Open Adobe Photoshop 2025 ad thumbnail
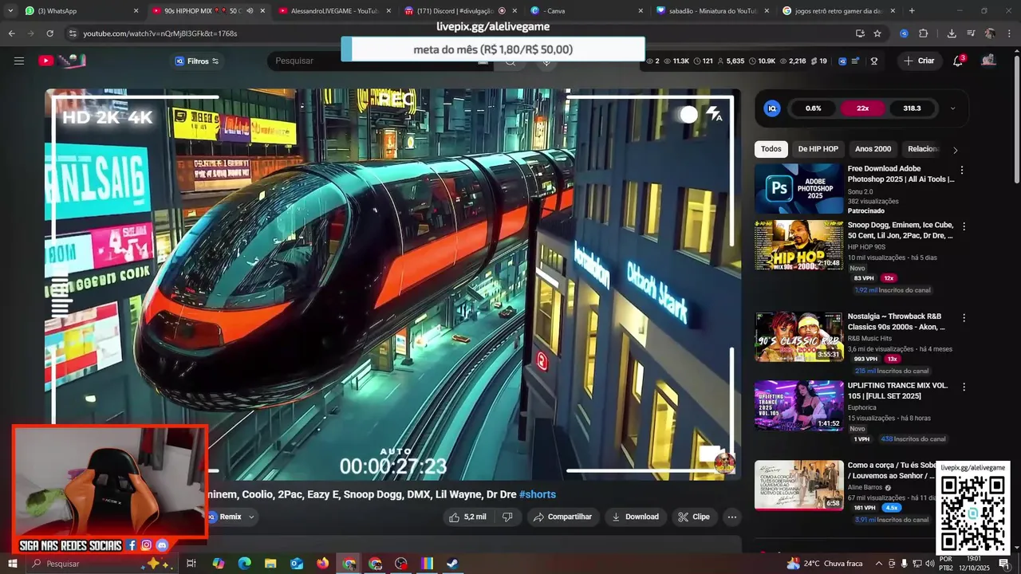 [x=798, y=189]
